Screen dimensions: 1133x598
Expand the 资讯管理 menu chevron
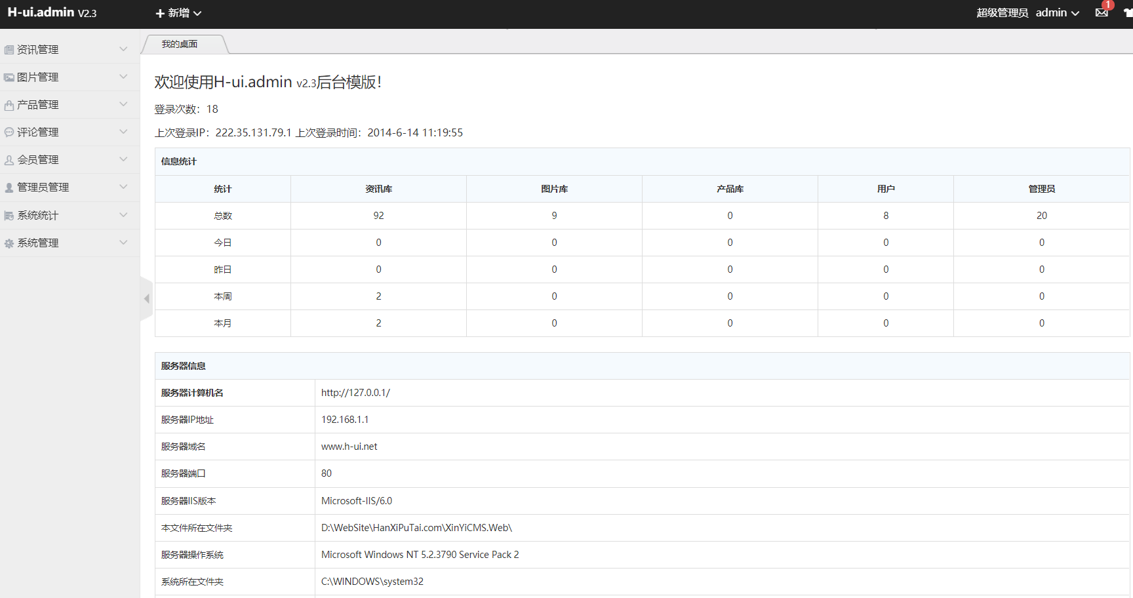[x=123, y=49]
